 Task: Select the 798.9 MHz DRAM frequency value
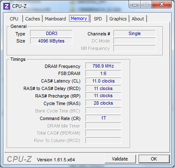coord(103,66)
